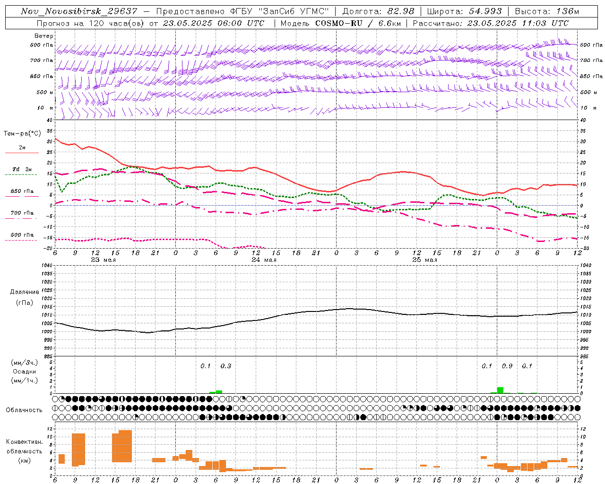Click the "Прогноз на 120 часа(ов)" forecast header
Screen dimensions: 605x484
[91, 23]
